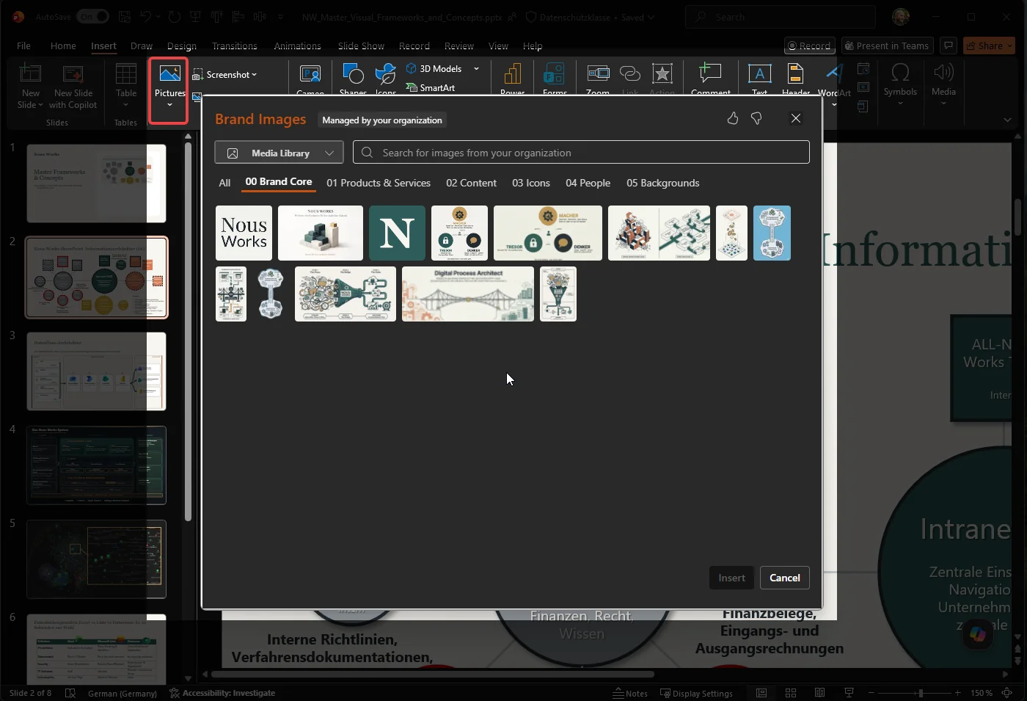Select the All category tab
The height and width of the screenshot is (701, 1027).
(224, 183)
